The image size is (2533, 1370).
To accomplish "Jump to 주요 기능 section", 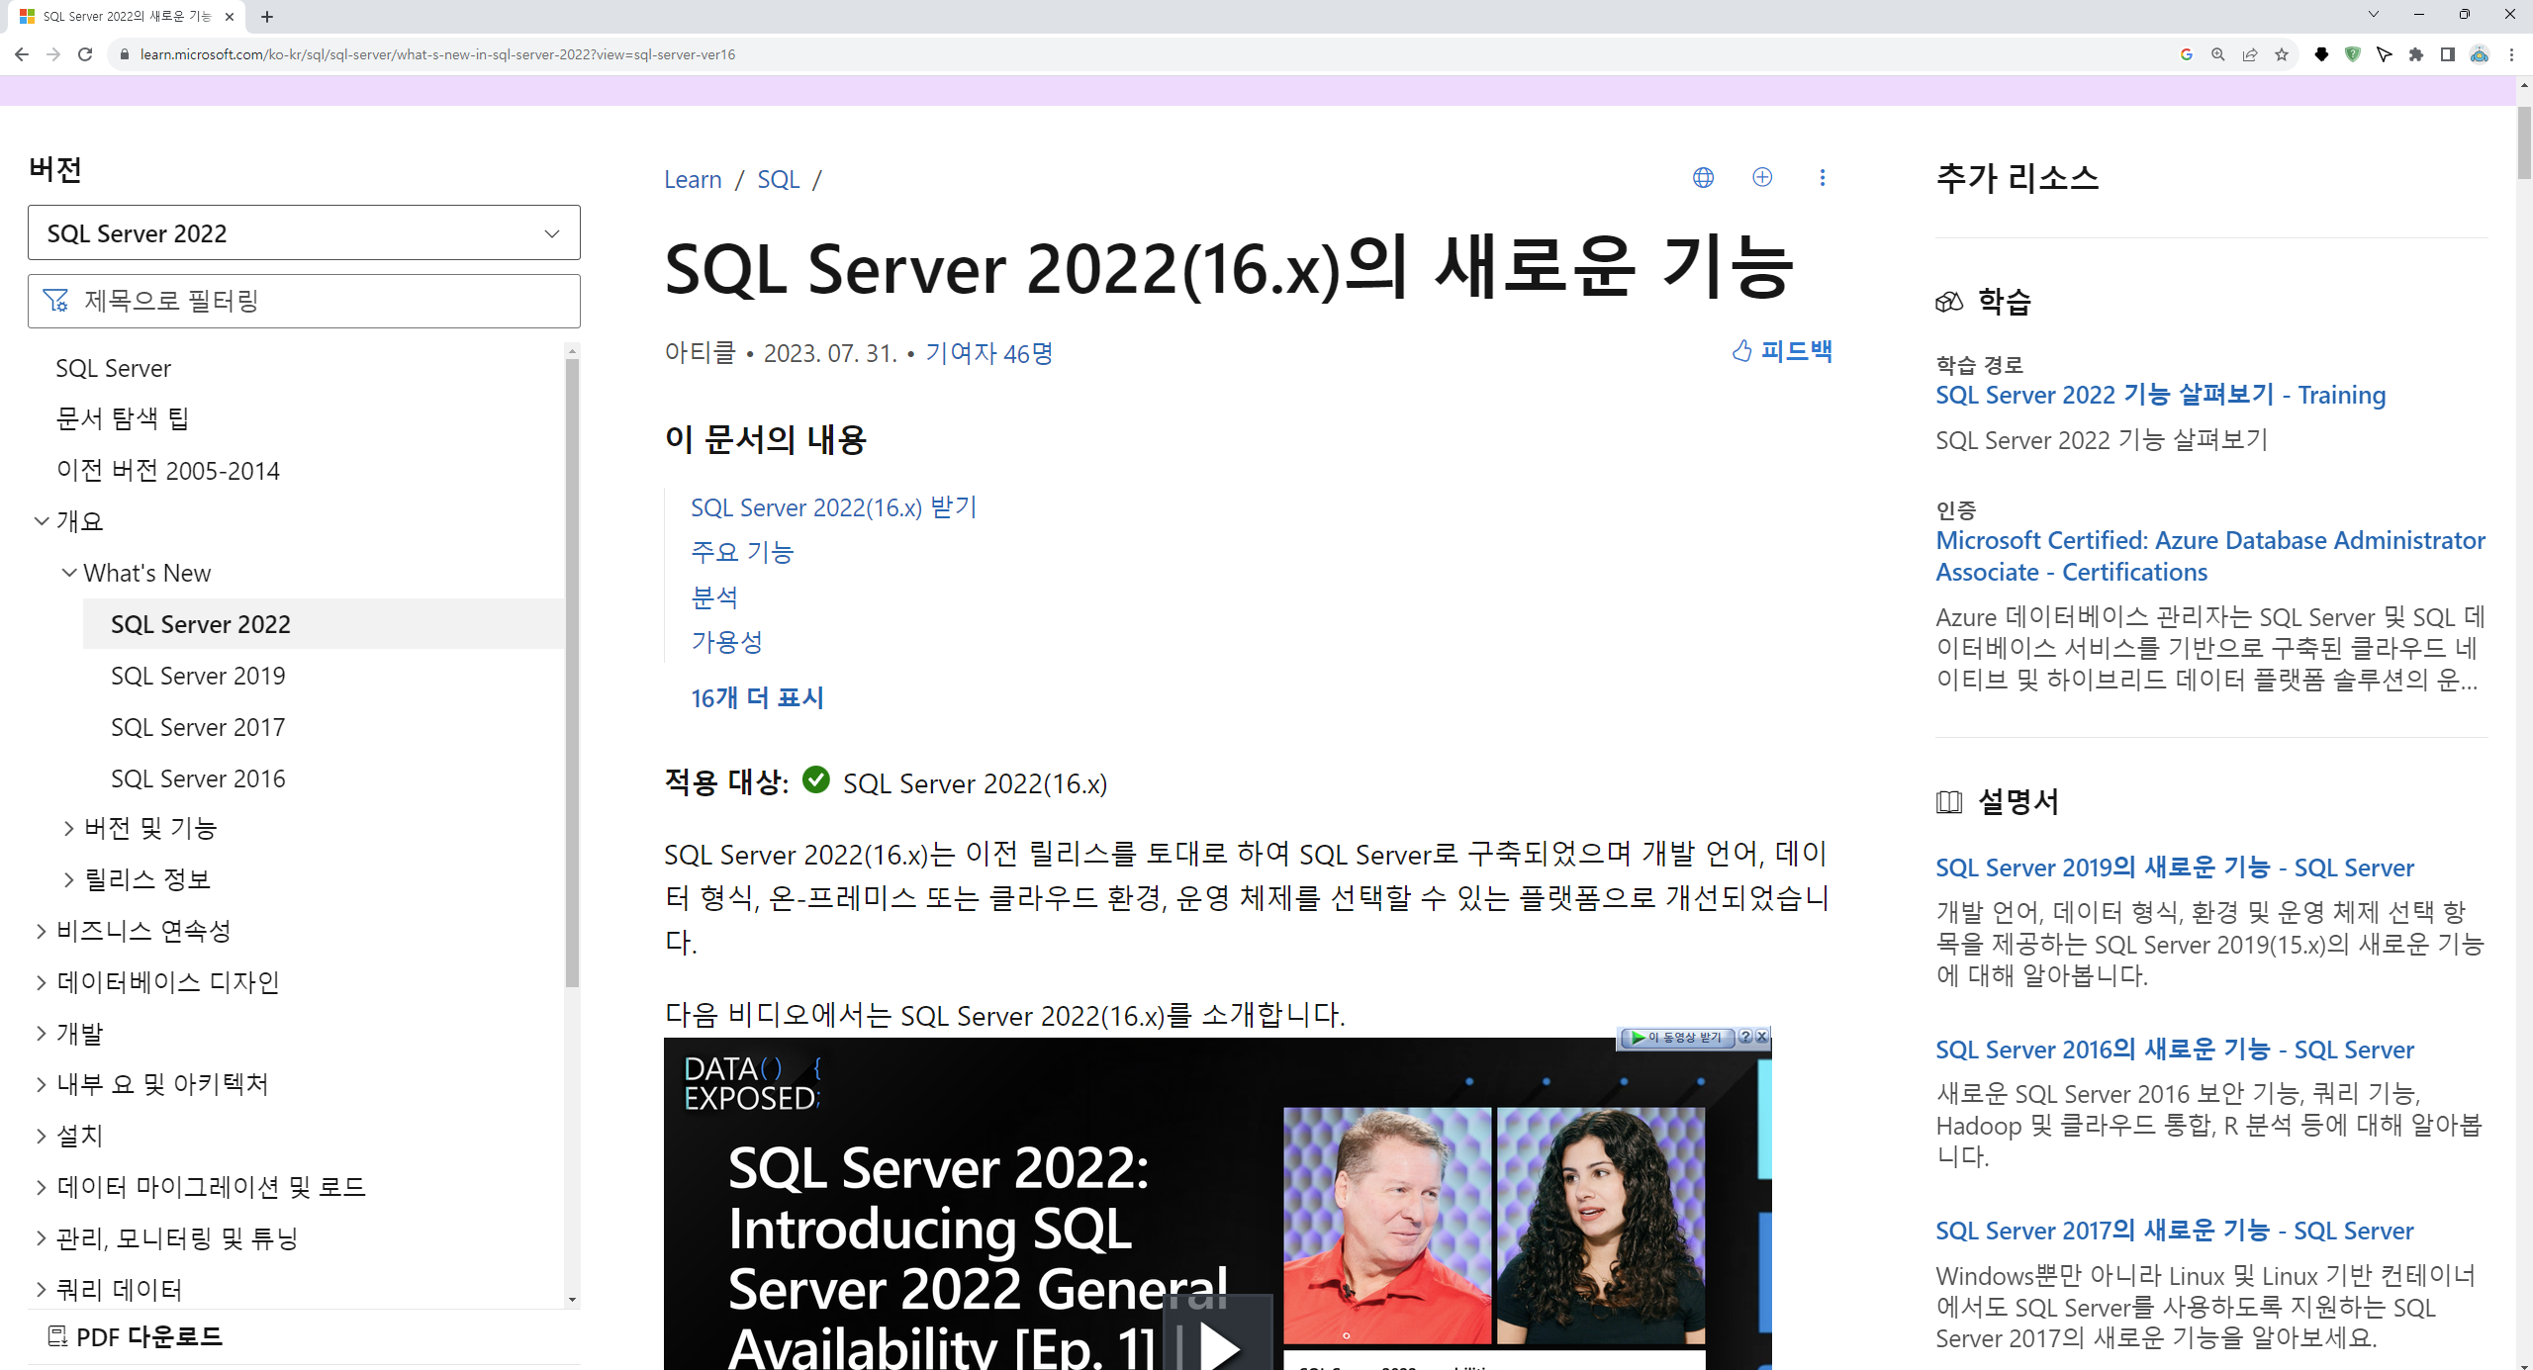I will (742, 552).
